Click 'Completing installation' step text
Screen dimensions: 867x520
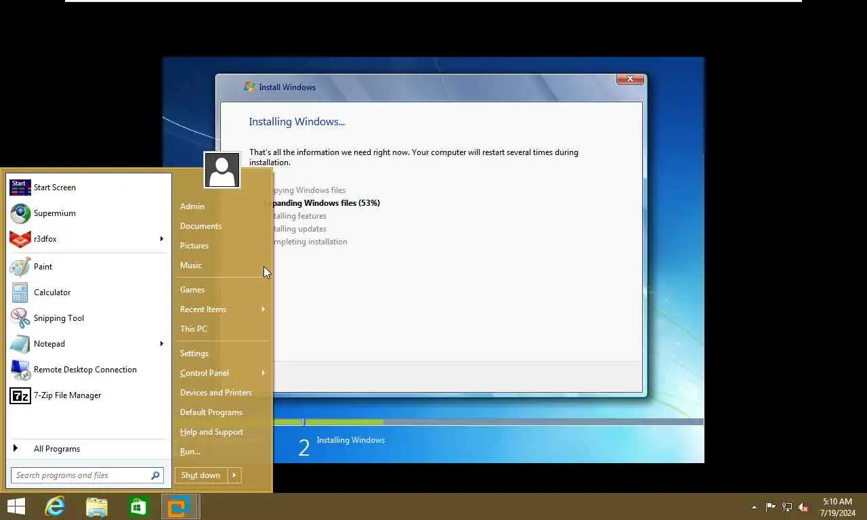[x=310, y=242]
